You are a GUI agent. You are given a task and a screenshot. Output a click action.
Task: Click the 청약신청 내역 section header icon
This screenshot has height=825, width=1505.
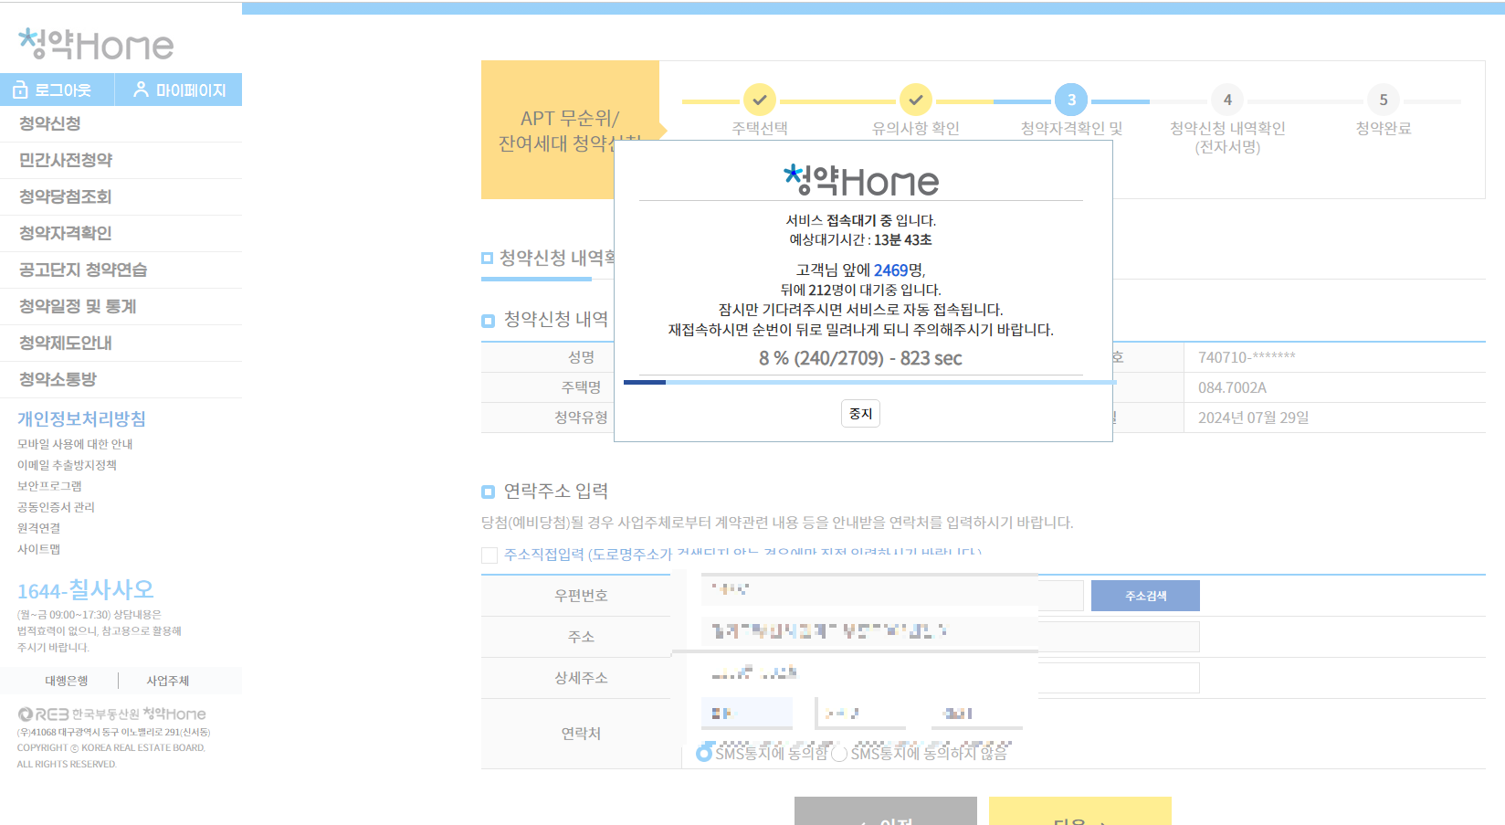click(488, 321)
